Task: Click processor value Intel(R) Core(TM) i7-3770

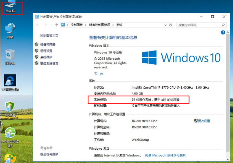Action: click(x=170, y=87)
